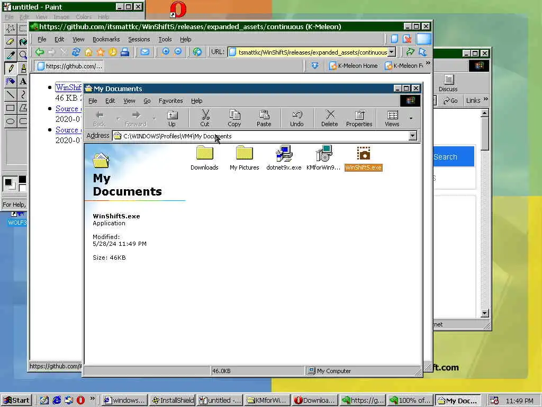Click K-Meleon History clock icon

(x=113, y=52)
